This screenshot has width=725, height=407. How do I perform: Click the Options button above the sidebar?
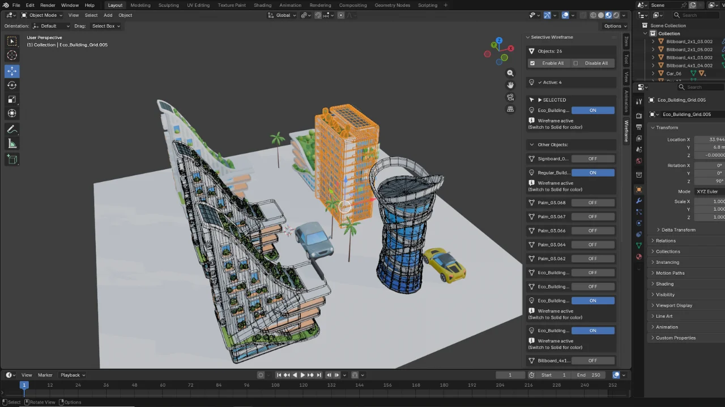click(615, 26)
